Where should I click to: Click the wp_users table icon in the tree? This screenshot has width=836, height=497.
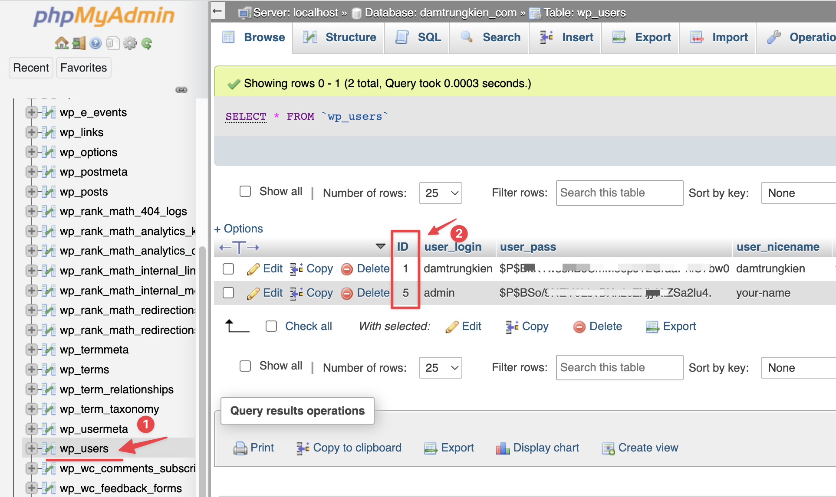point(49,448)
